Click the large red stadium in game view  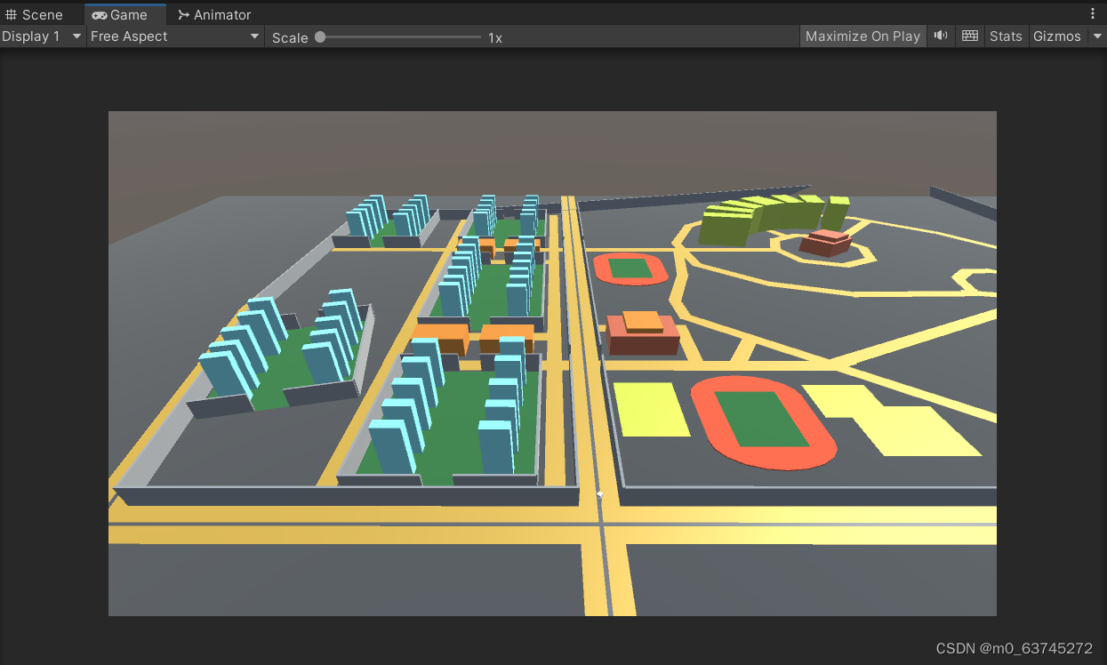pos(763,422)
